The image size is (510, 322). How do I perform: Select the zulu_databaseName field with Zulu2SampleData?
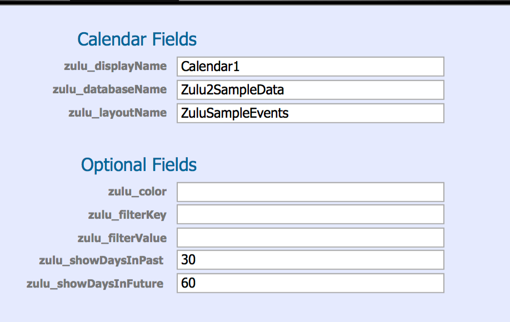pyautogui.click(x=311, y=90)
